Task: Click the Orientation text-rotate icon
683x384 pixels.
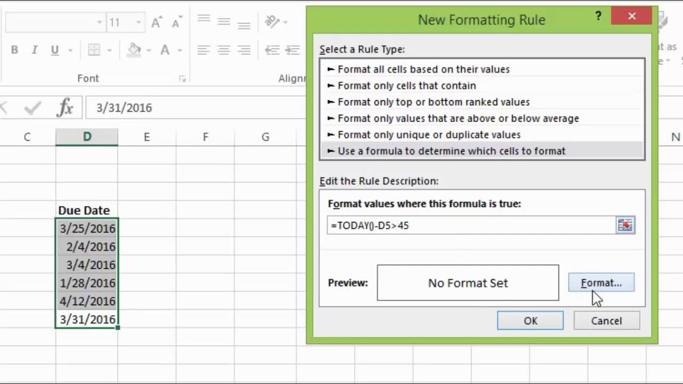Action: click(x=272, y=22)
